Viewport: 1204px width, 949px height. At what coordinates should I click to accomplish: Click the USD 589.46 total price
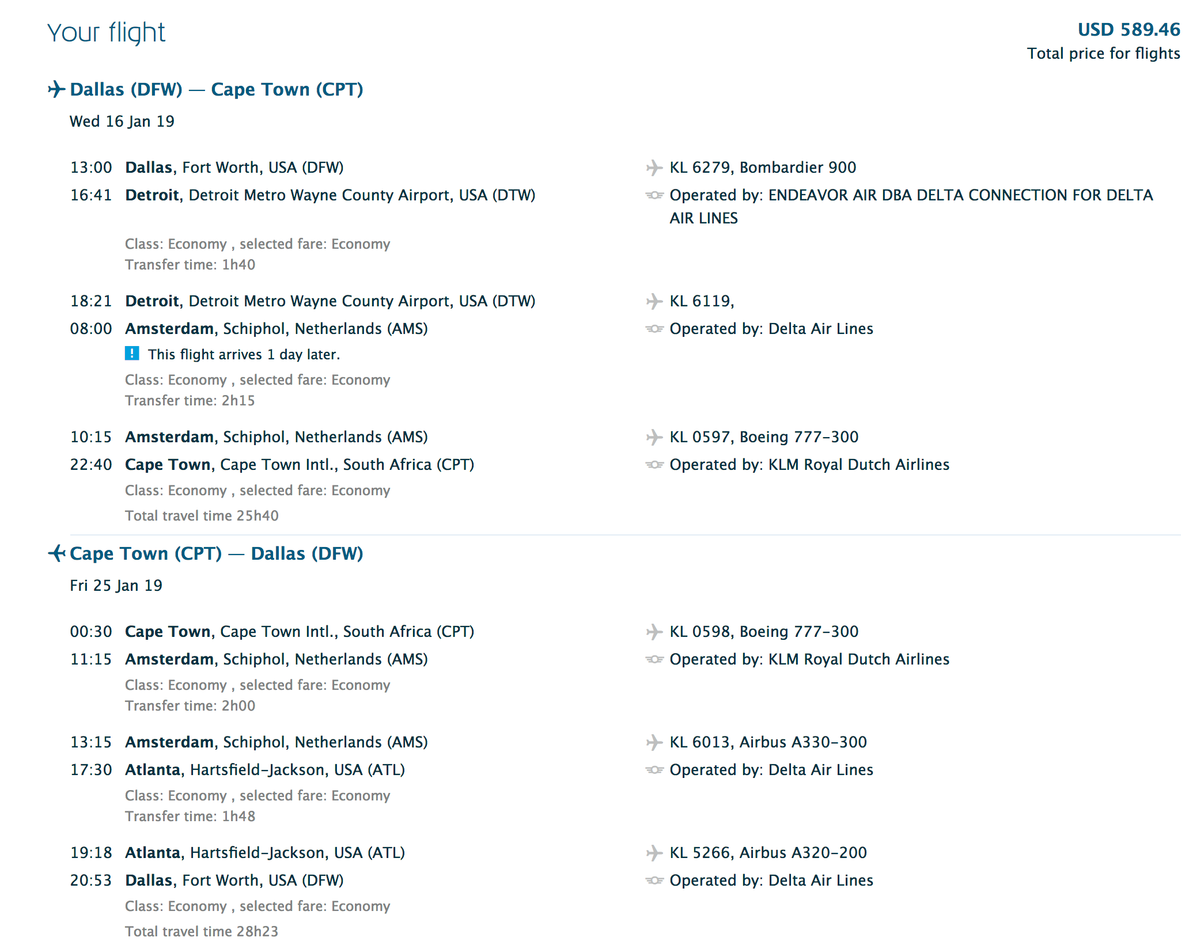pos(1129,29)
